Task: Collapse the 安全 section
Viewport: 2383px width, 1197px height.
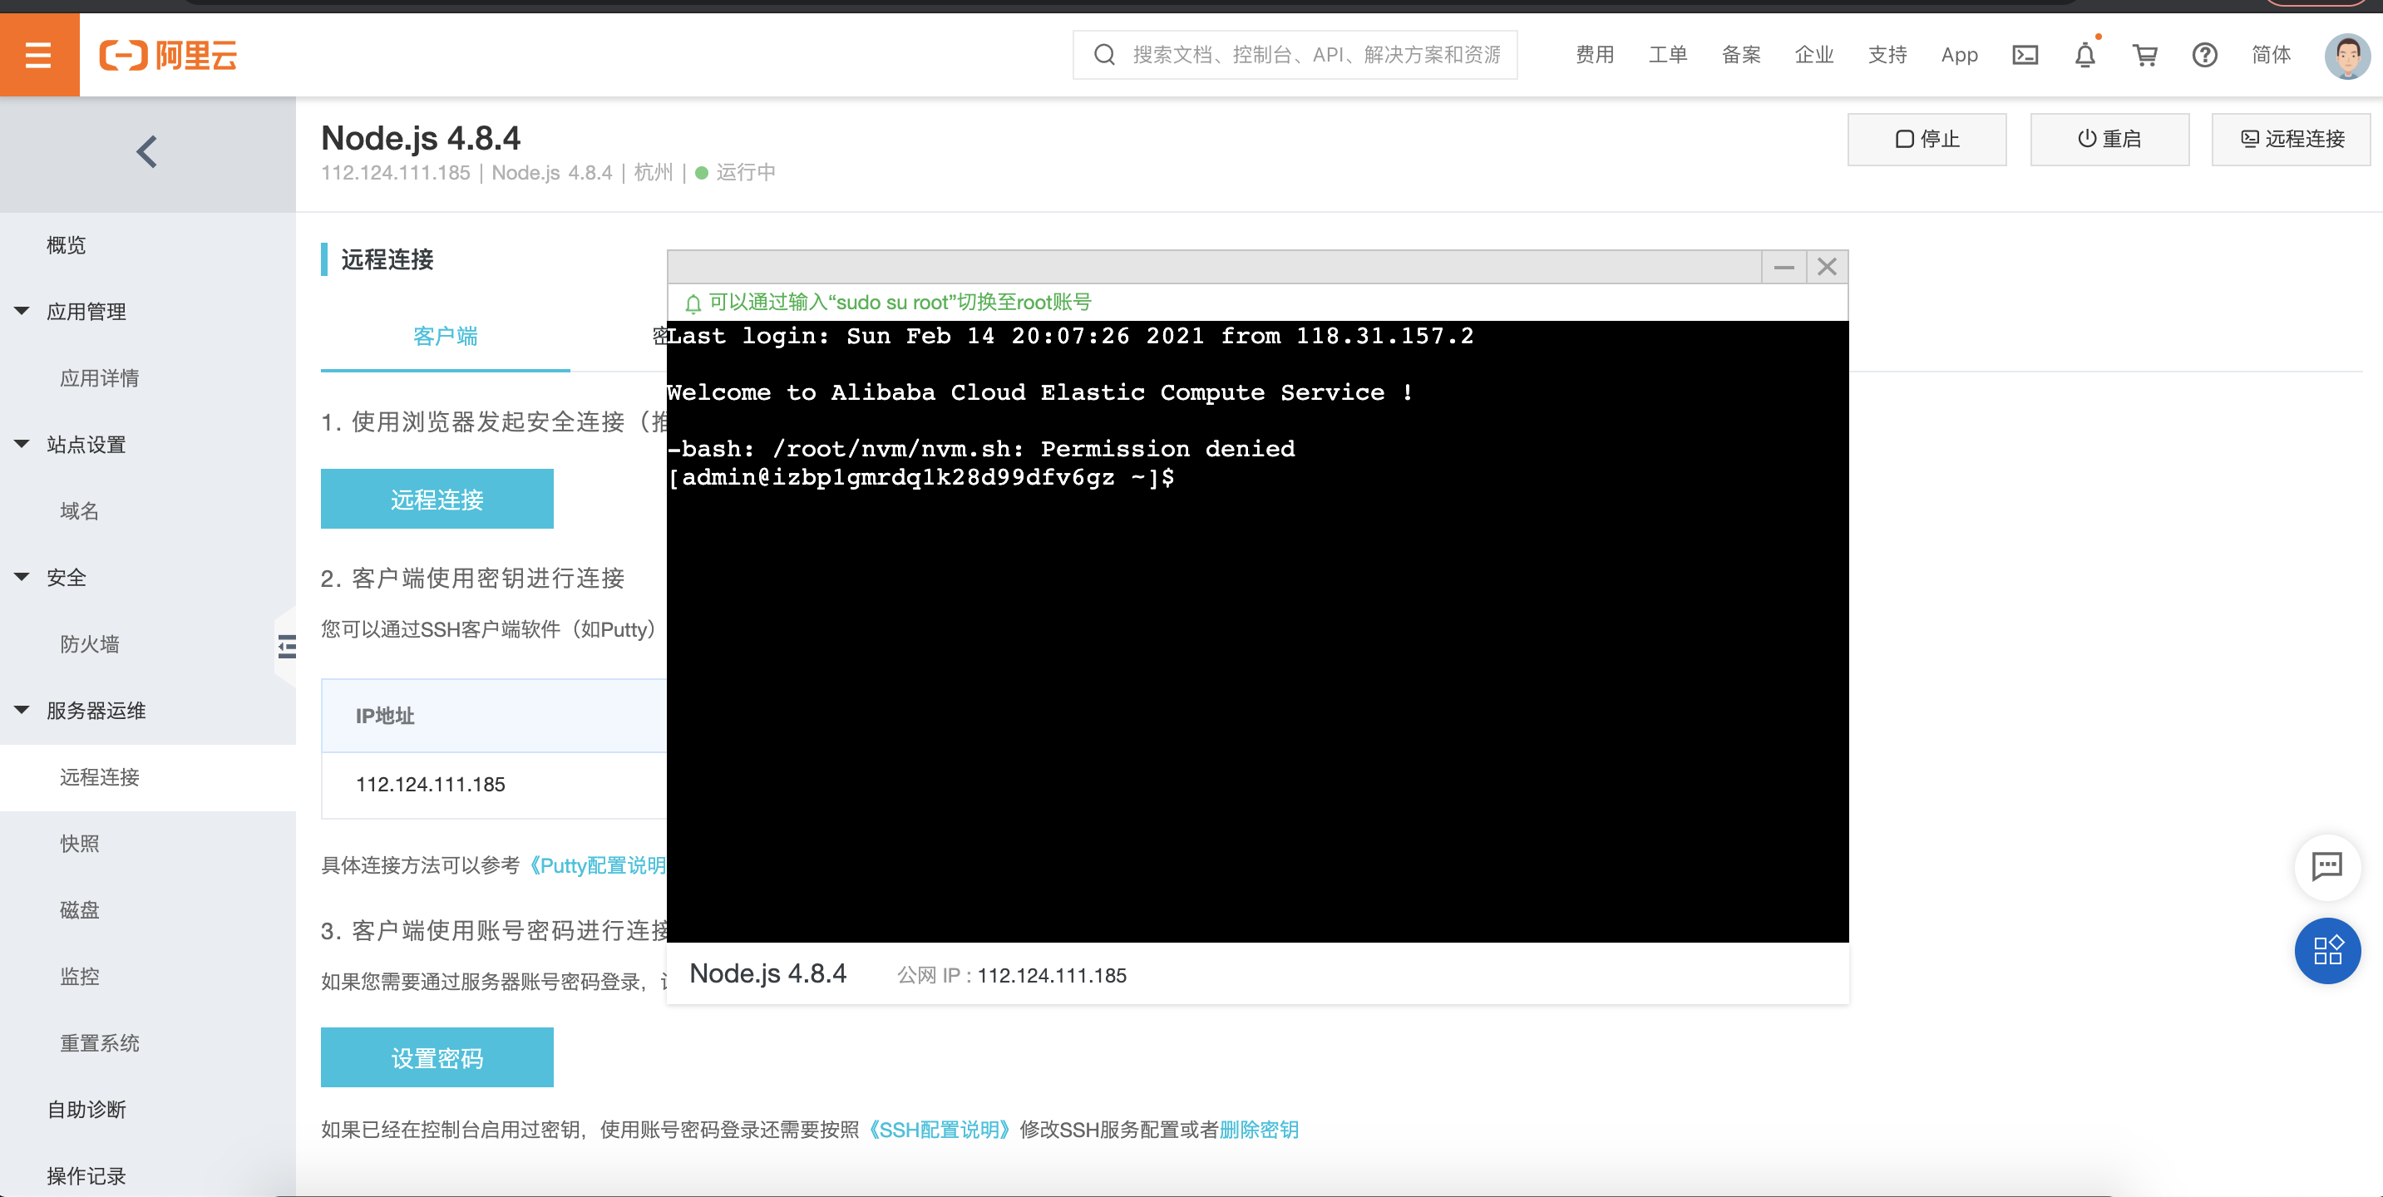Action: pyautogui.click(x=22, y=577)
